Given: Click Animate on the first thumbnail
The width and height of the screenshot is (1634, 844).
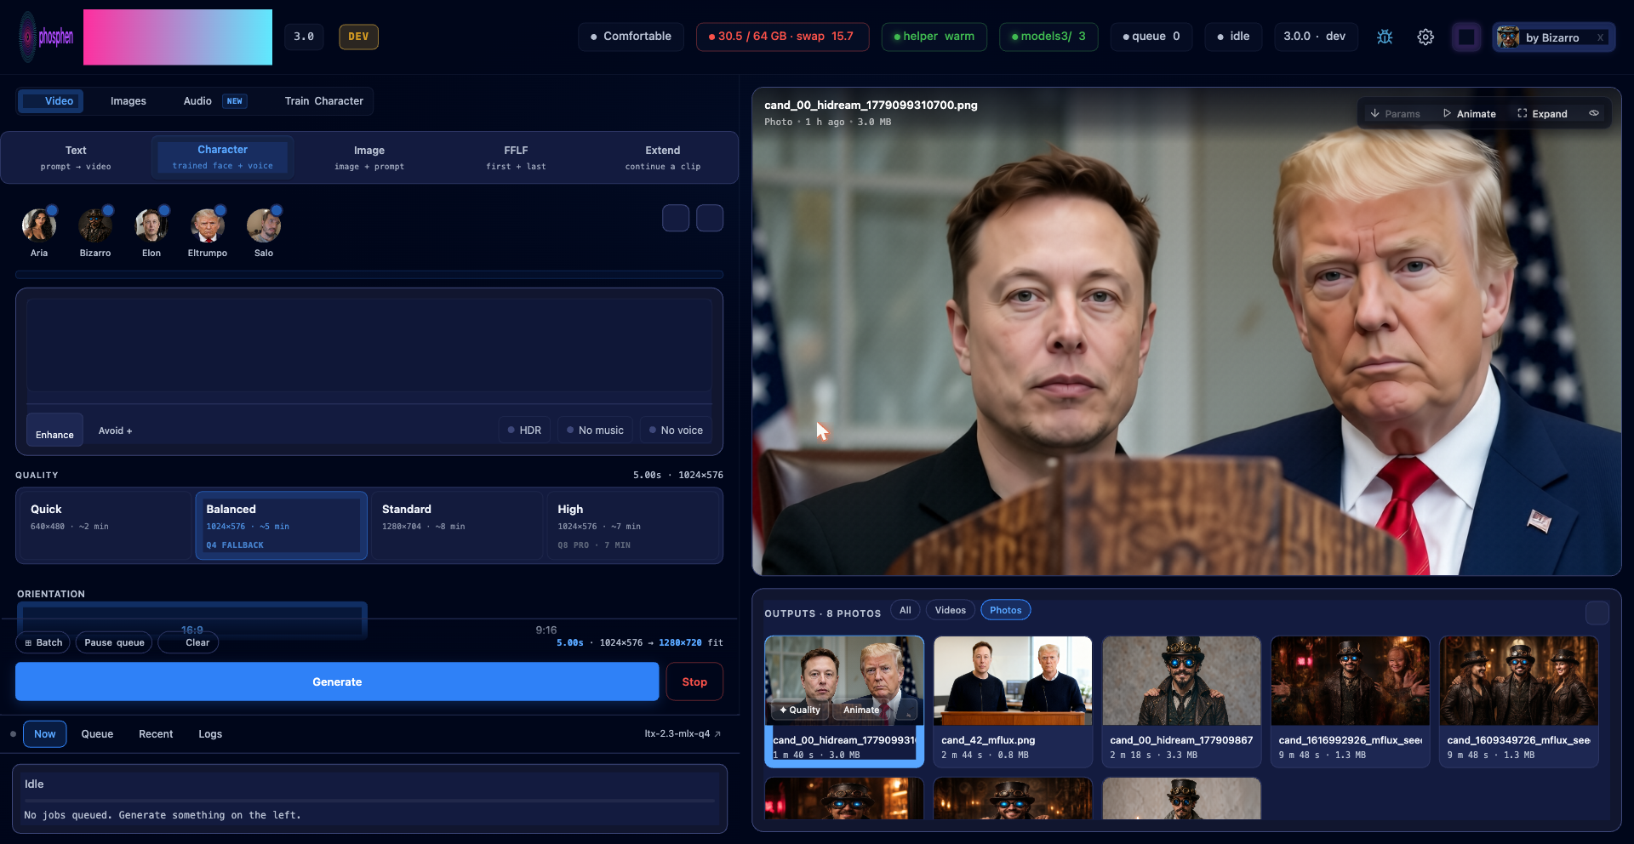Looking at the screenshot, I should 861,710.
